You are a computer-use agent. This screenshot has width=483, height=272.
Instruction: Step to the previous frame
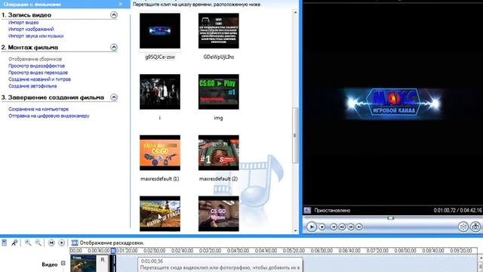click(x=342, y=227)
